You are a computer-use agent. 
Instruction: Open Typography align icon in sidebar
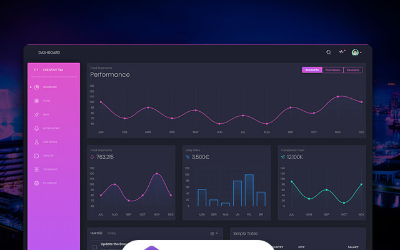coord(36,169)
